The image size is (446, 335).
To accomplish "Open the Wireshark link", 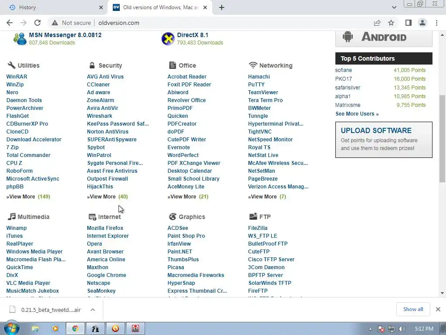I will pos(99,116).
